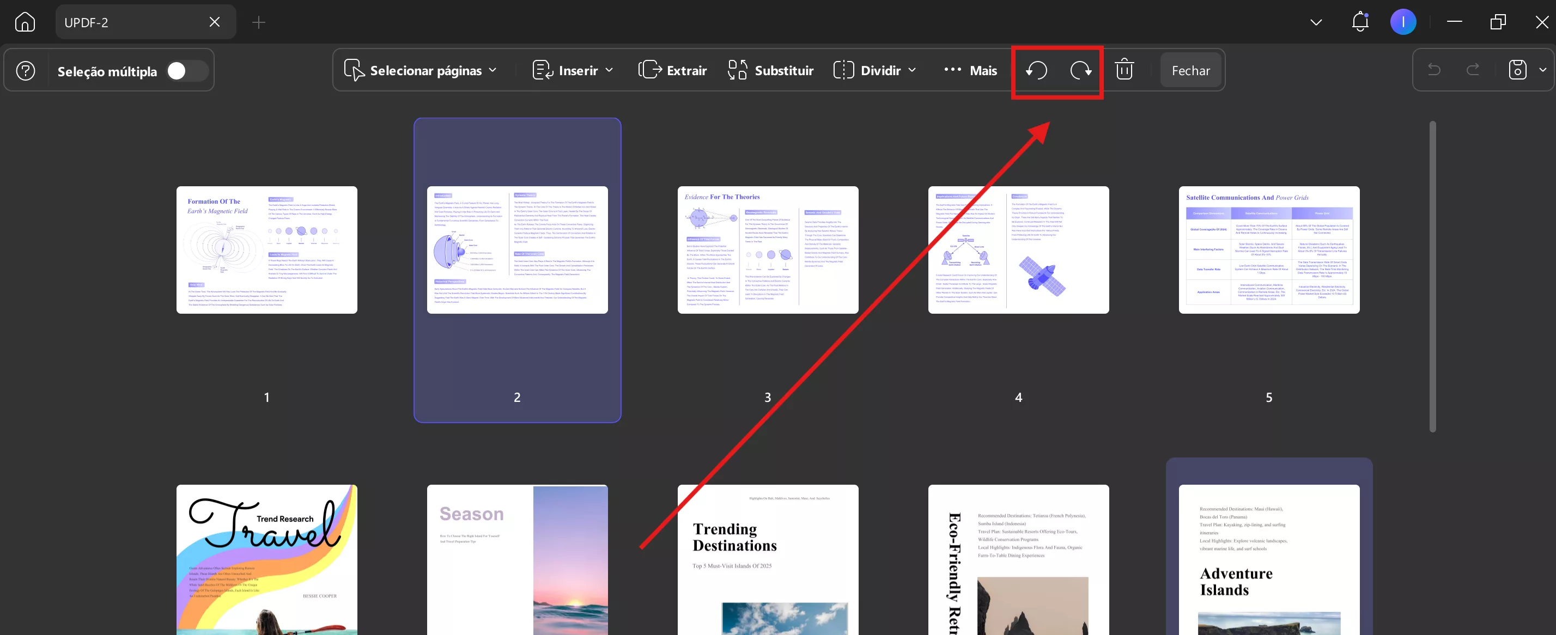Expand Selecionar páginas dropdown
1556x635 pixels.
pos(422,71)
